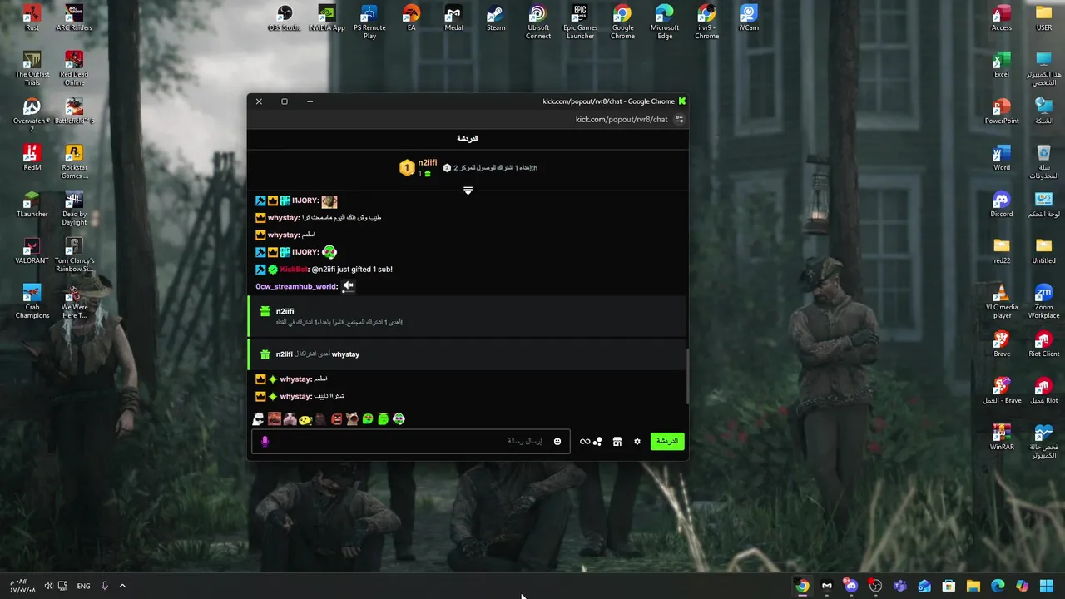Select ARC Raiders desktop icon

(x=74, y=18)
